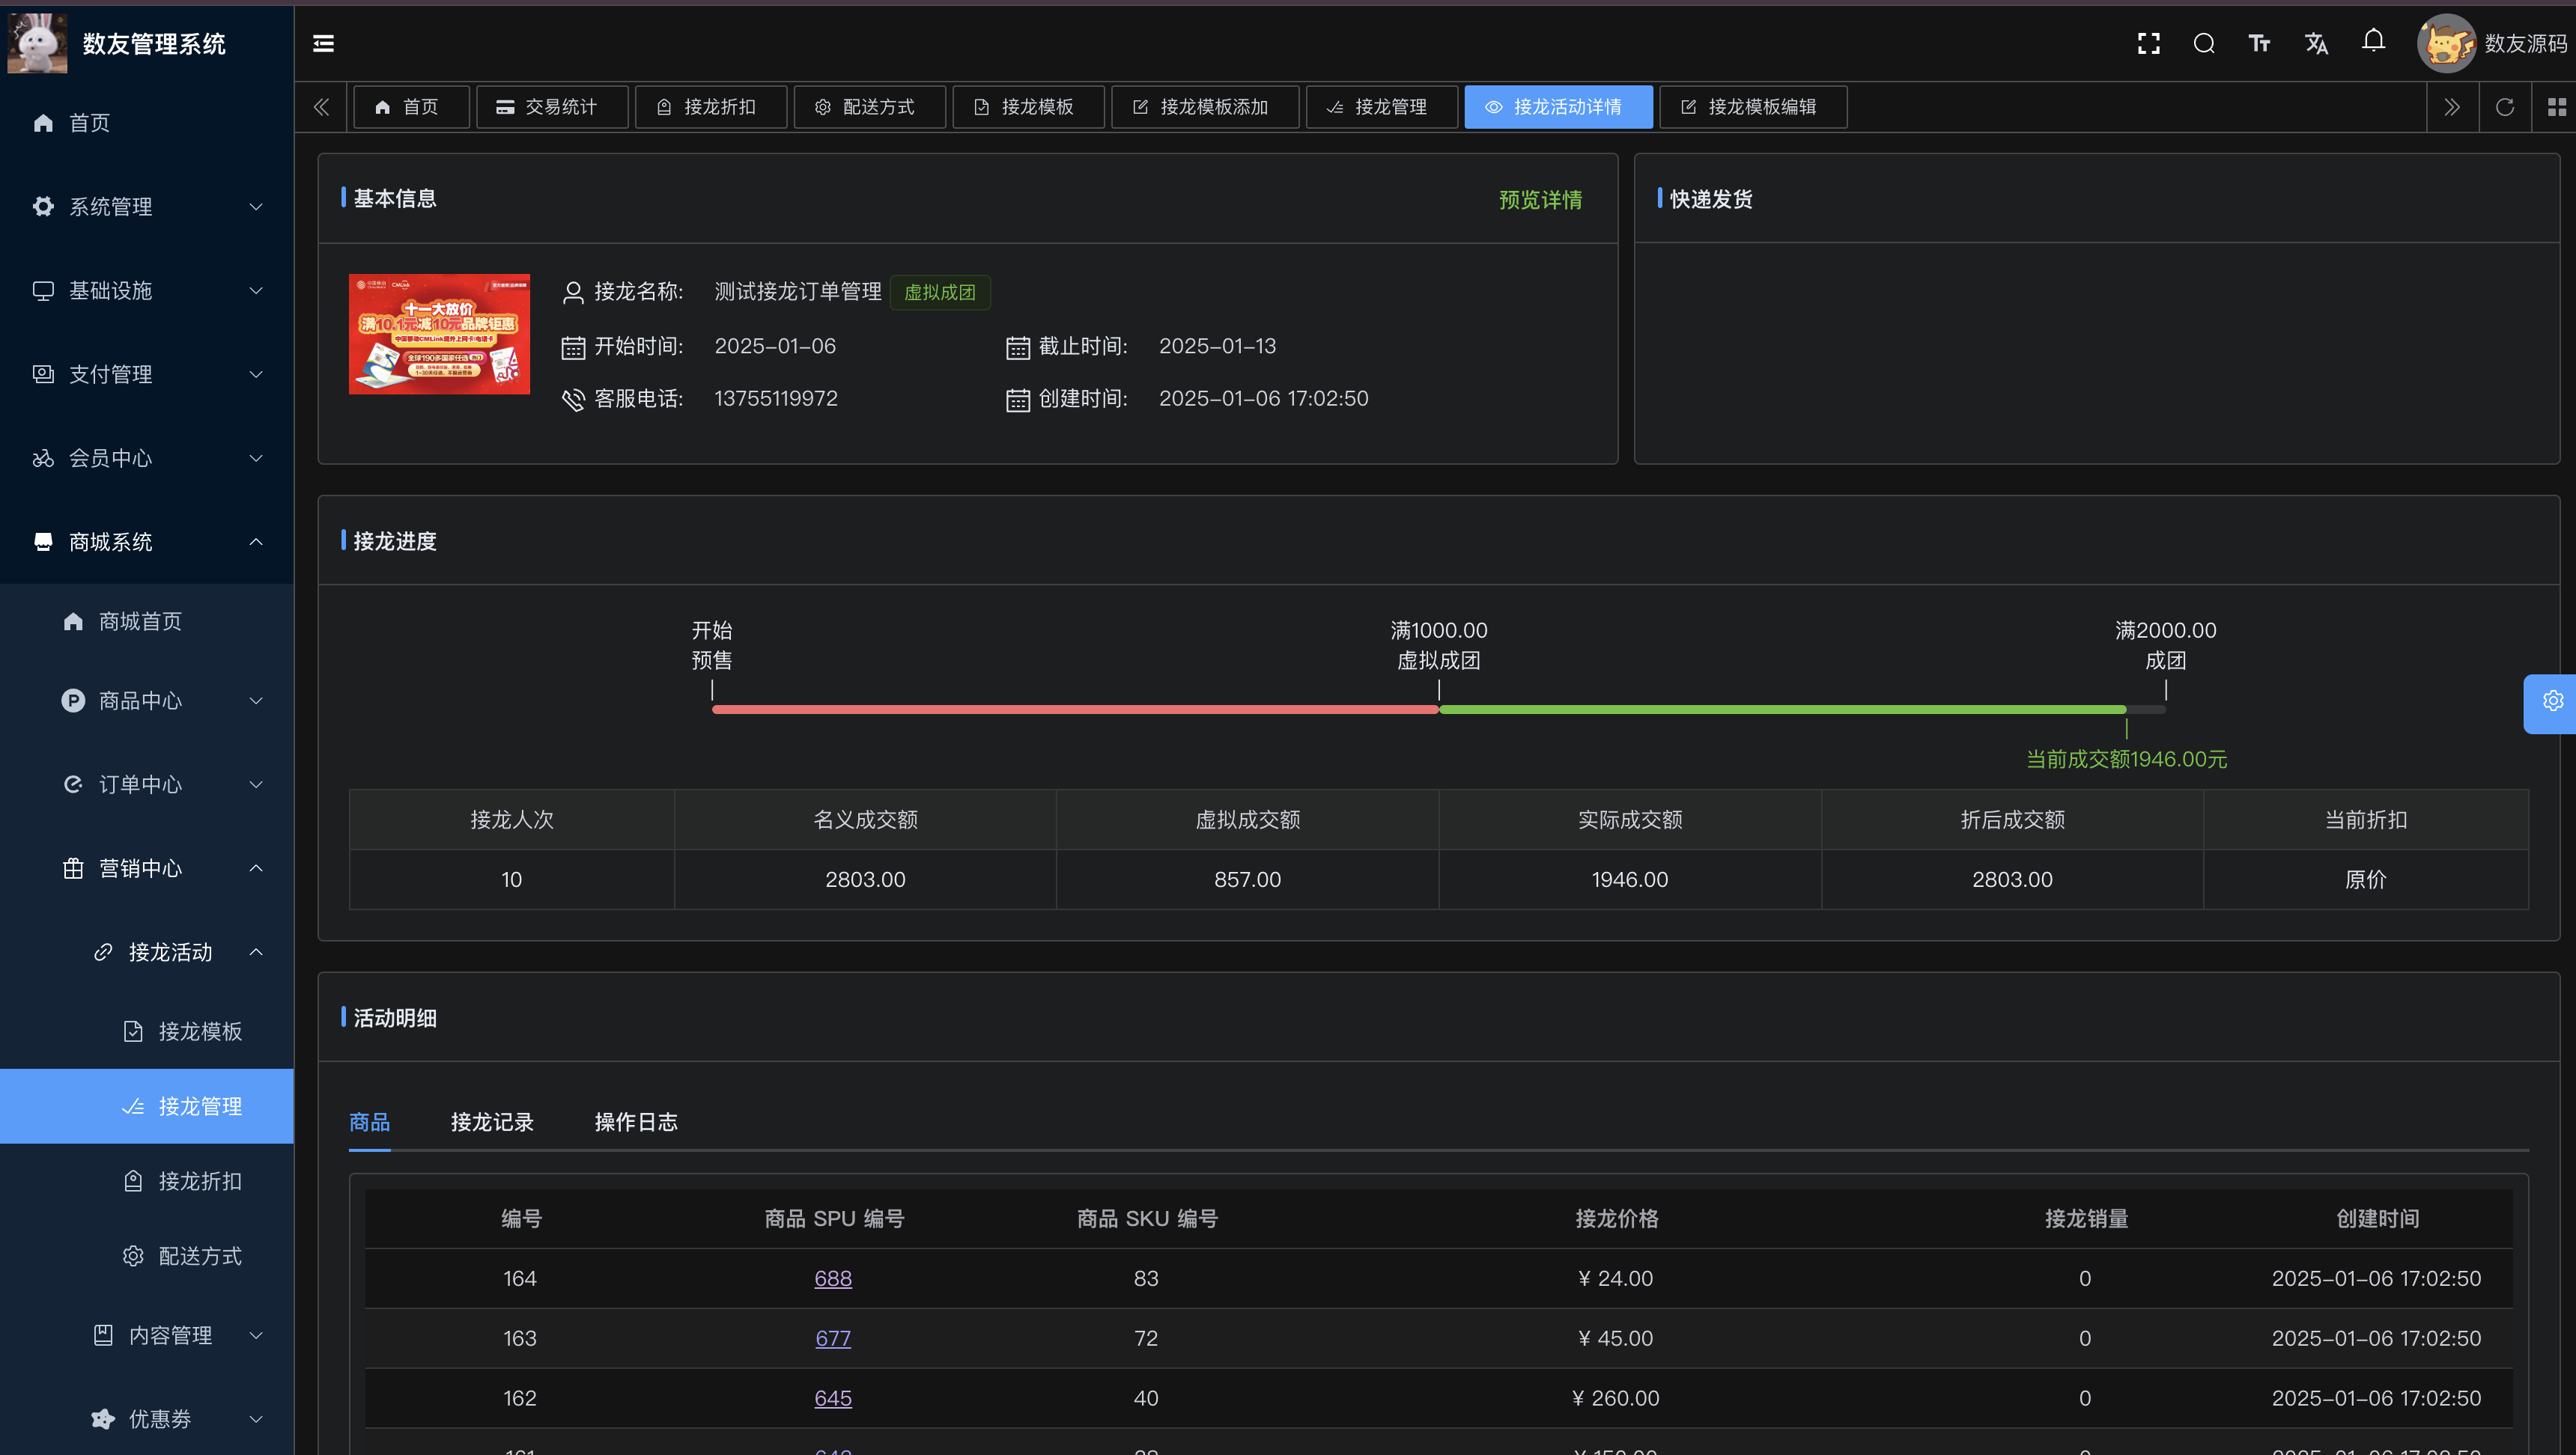Image resolution: width=2576 pixels, height=1455 pixels.
Task: Open the font size icon
Action: tap(2260, 43)
